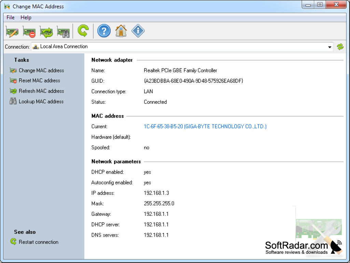
Task: Click the See also heading in sidebar
Action: (25, 232)
